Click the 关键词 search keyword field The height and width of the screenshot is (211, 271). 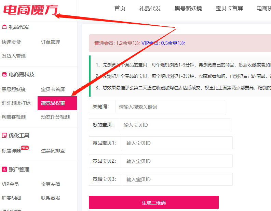[x=170, y=107]
